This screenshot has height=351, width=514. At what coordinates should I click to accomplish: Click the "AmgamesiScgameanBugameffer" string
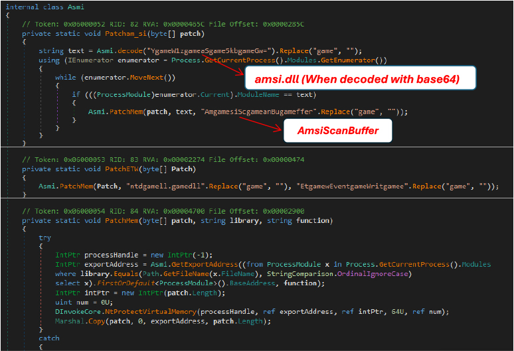click(258, 112)
